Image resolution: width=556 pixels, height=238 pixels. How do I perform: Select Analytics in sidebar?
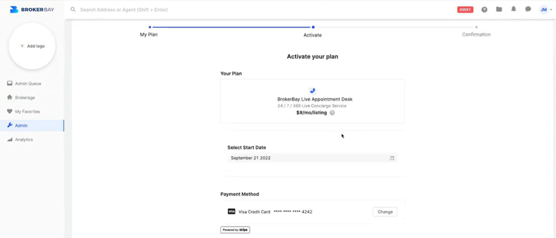pos(24,140)
